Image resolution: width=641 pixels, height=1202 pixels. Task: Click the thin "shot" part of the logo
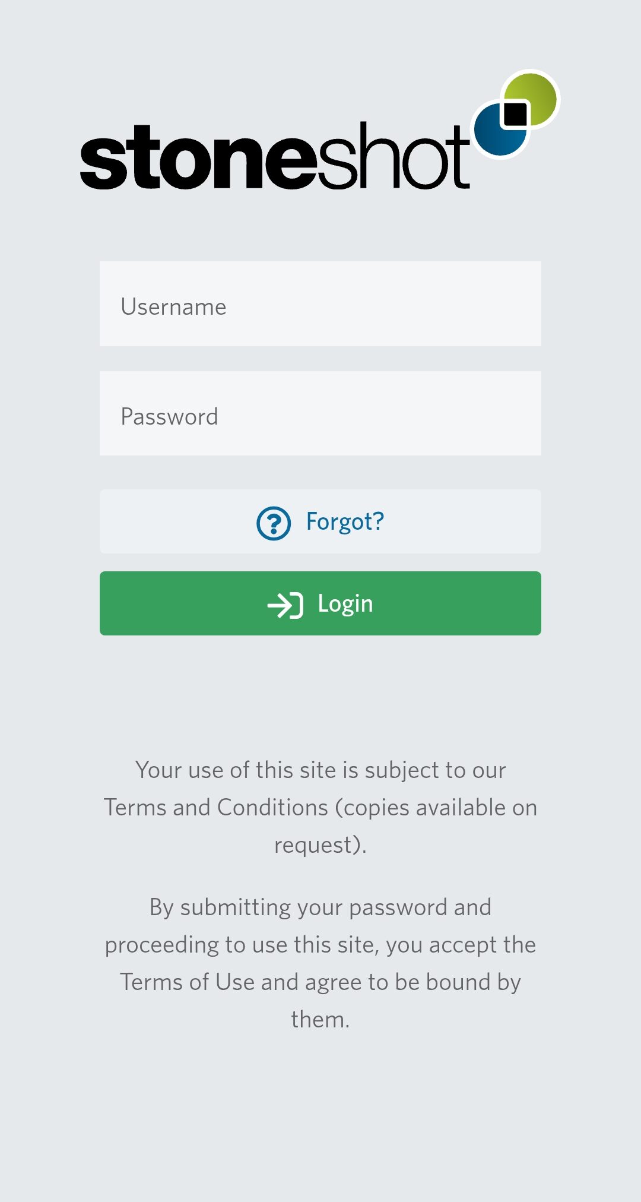click(393, 157)
